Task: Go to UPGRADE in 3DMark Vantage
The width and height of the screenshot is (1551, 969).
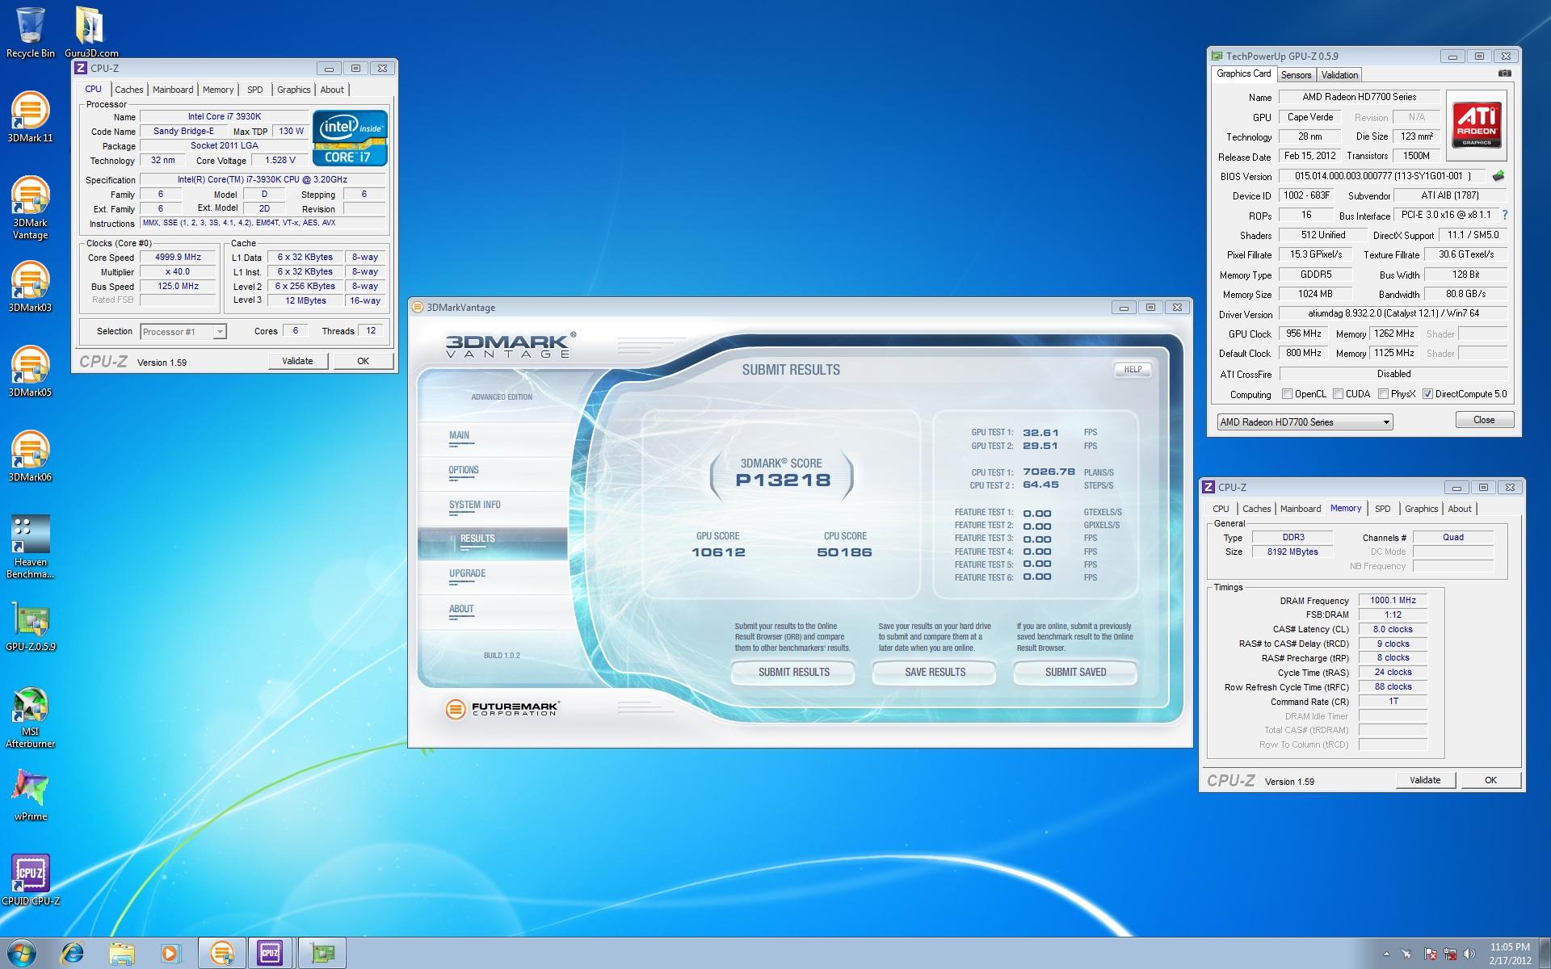Action: [x=492, y=576]
